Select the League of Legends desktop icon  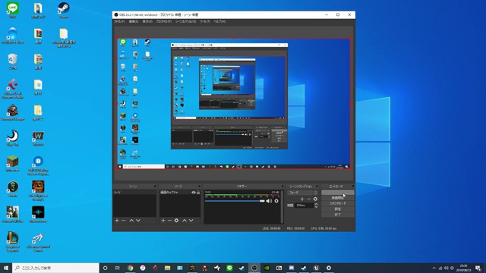coord(12,241)
